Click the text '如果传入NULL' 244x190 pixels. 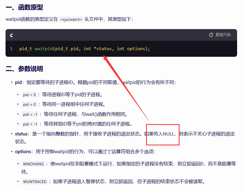(x=159, y=134)
